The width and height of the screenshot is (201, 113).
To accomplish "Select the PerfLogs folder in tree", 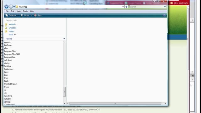I will 8,45.
